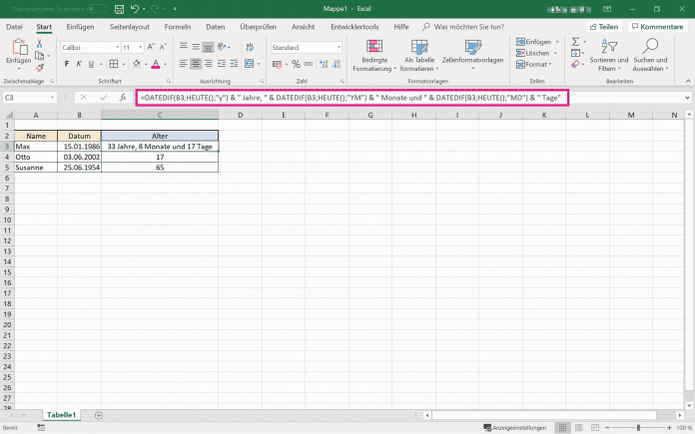The image size is (695, 434).
Task: Select cell C4 containing 17
Action: coord(160,157)
